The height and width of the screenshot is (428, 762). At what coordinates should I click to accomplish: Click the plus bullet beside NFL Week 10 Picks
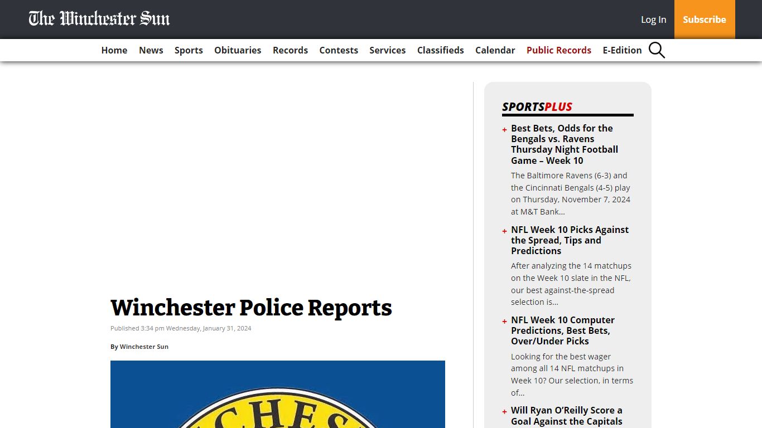tap(504, 231)
